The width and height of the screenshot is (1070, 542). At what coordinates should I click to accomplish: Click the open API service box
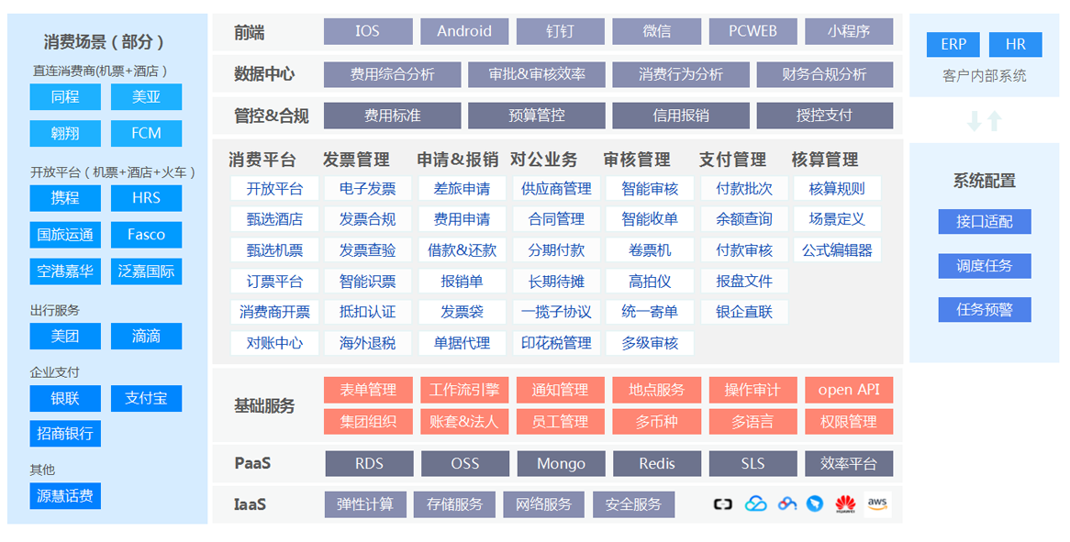[849, 390]
